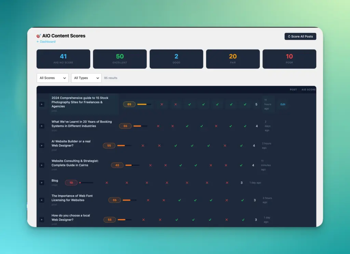Click the score progress bar for Blog row
Viewport: 350px width, 254px height.
point(86,183)
